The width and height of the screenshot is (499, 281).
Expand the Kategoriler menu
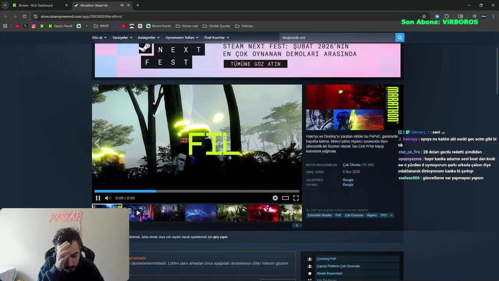point(149,37)
